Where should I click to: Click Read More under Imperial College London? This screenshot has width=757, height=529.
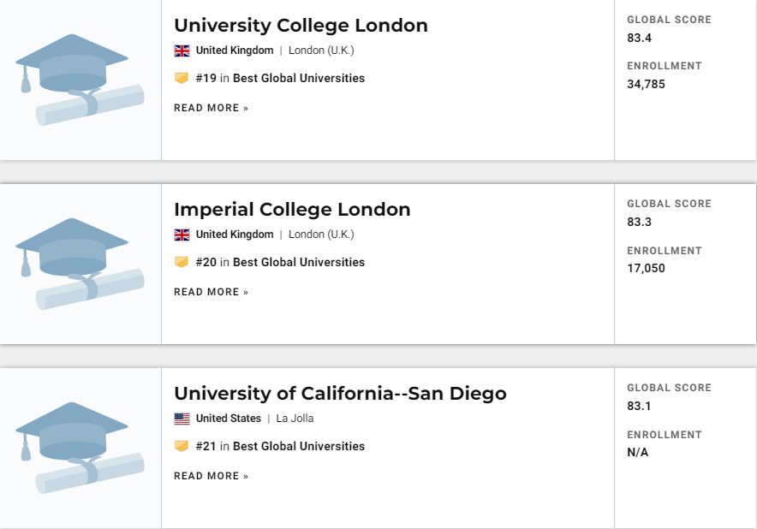(211, 292)
